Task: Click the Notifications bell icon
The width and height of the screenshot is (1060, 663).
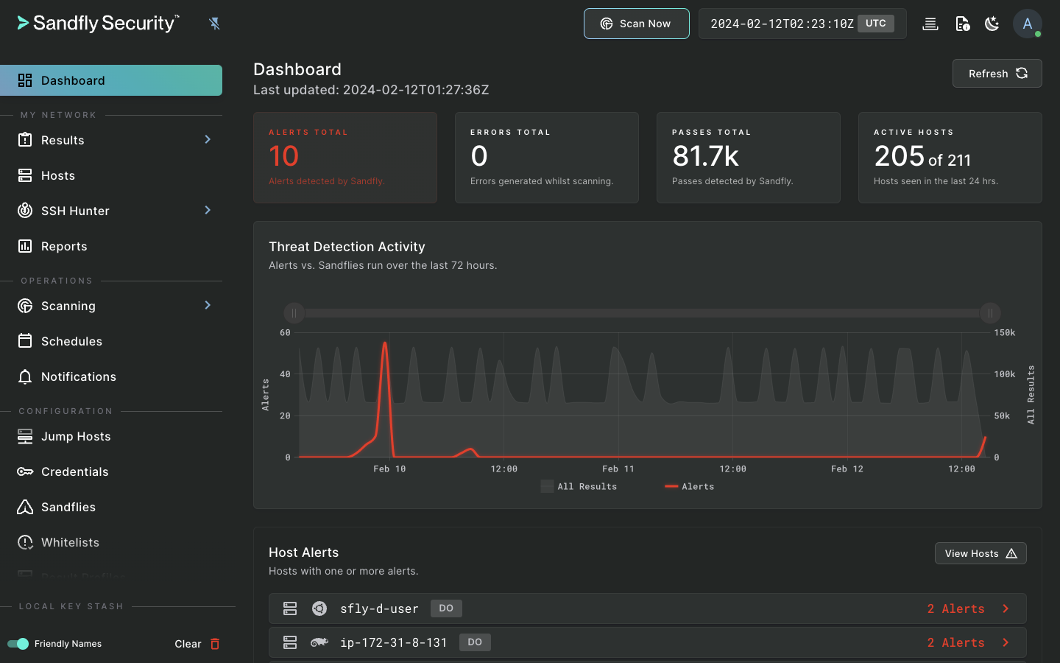Action: pos(25,376)
